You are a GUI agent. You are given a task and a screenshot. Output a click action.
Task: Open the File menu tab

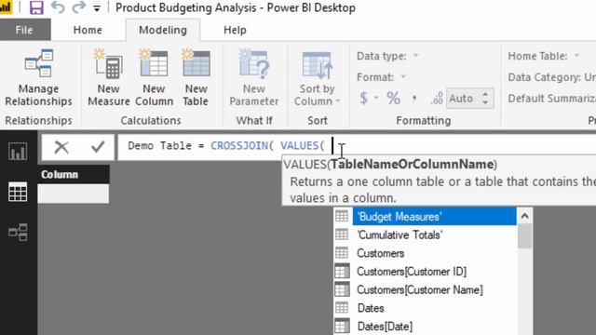tap(24, 30)
